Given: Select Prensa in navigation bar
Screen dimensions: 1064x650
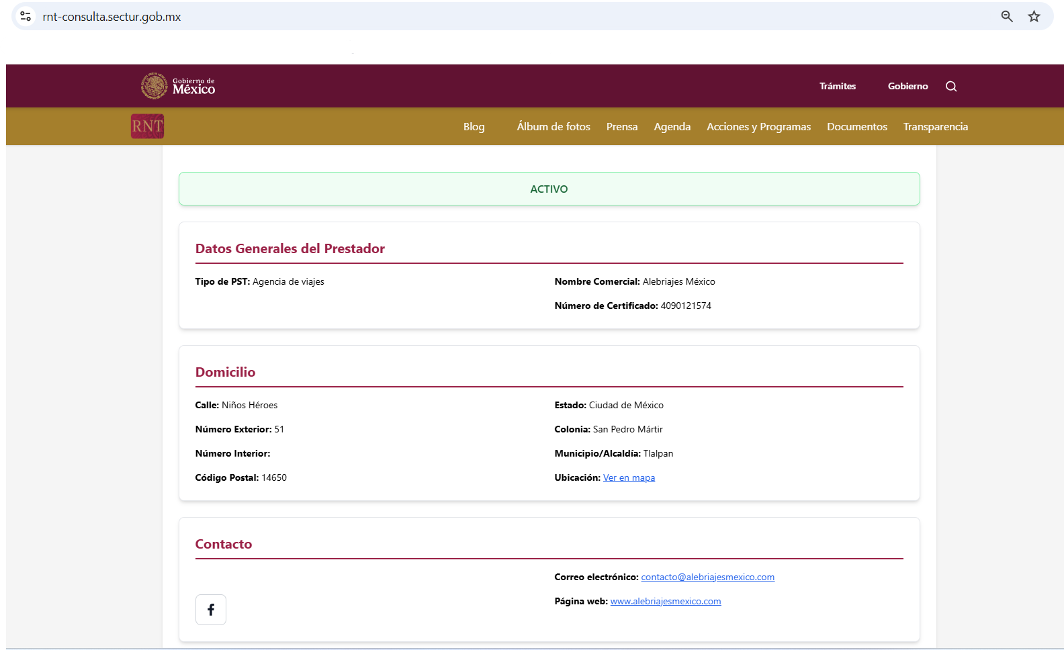Looking at the screenshot, I should 622,127.
